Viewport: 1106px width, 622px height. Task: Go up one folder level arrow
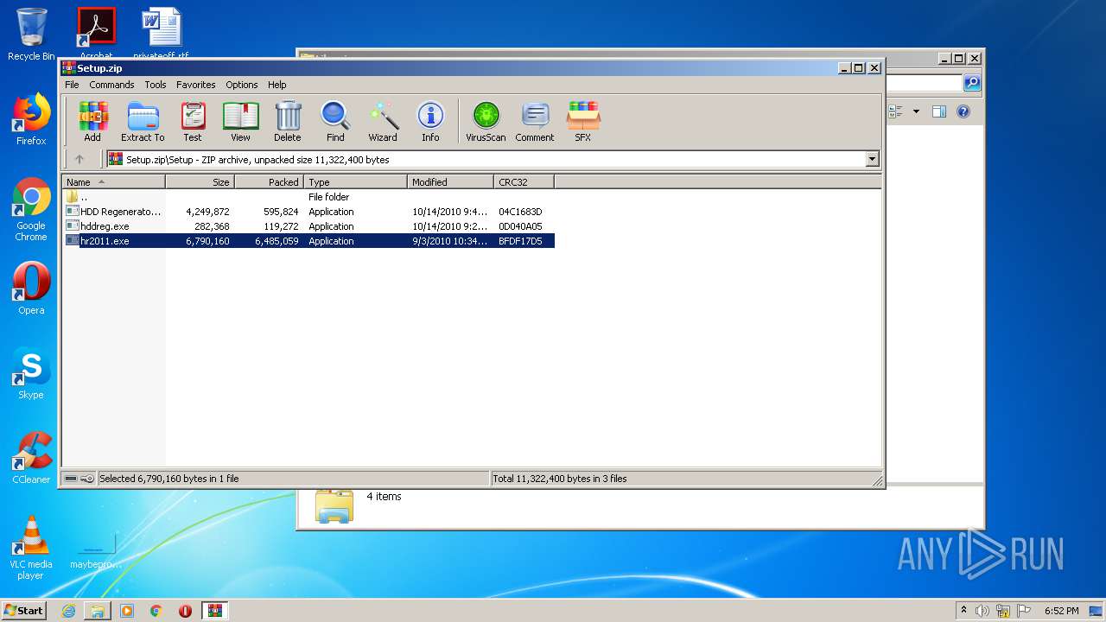pos(79,159)
